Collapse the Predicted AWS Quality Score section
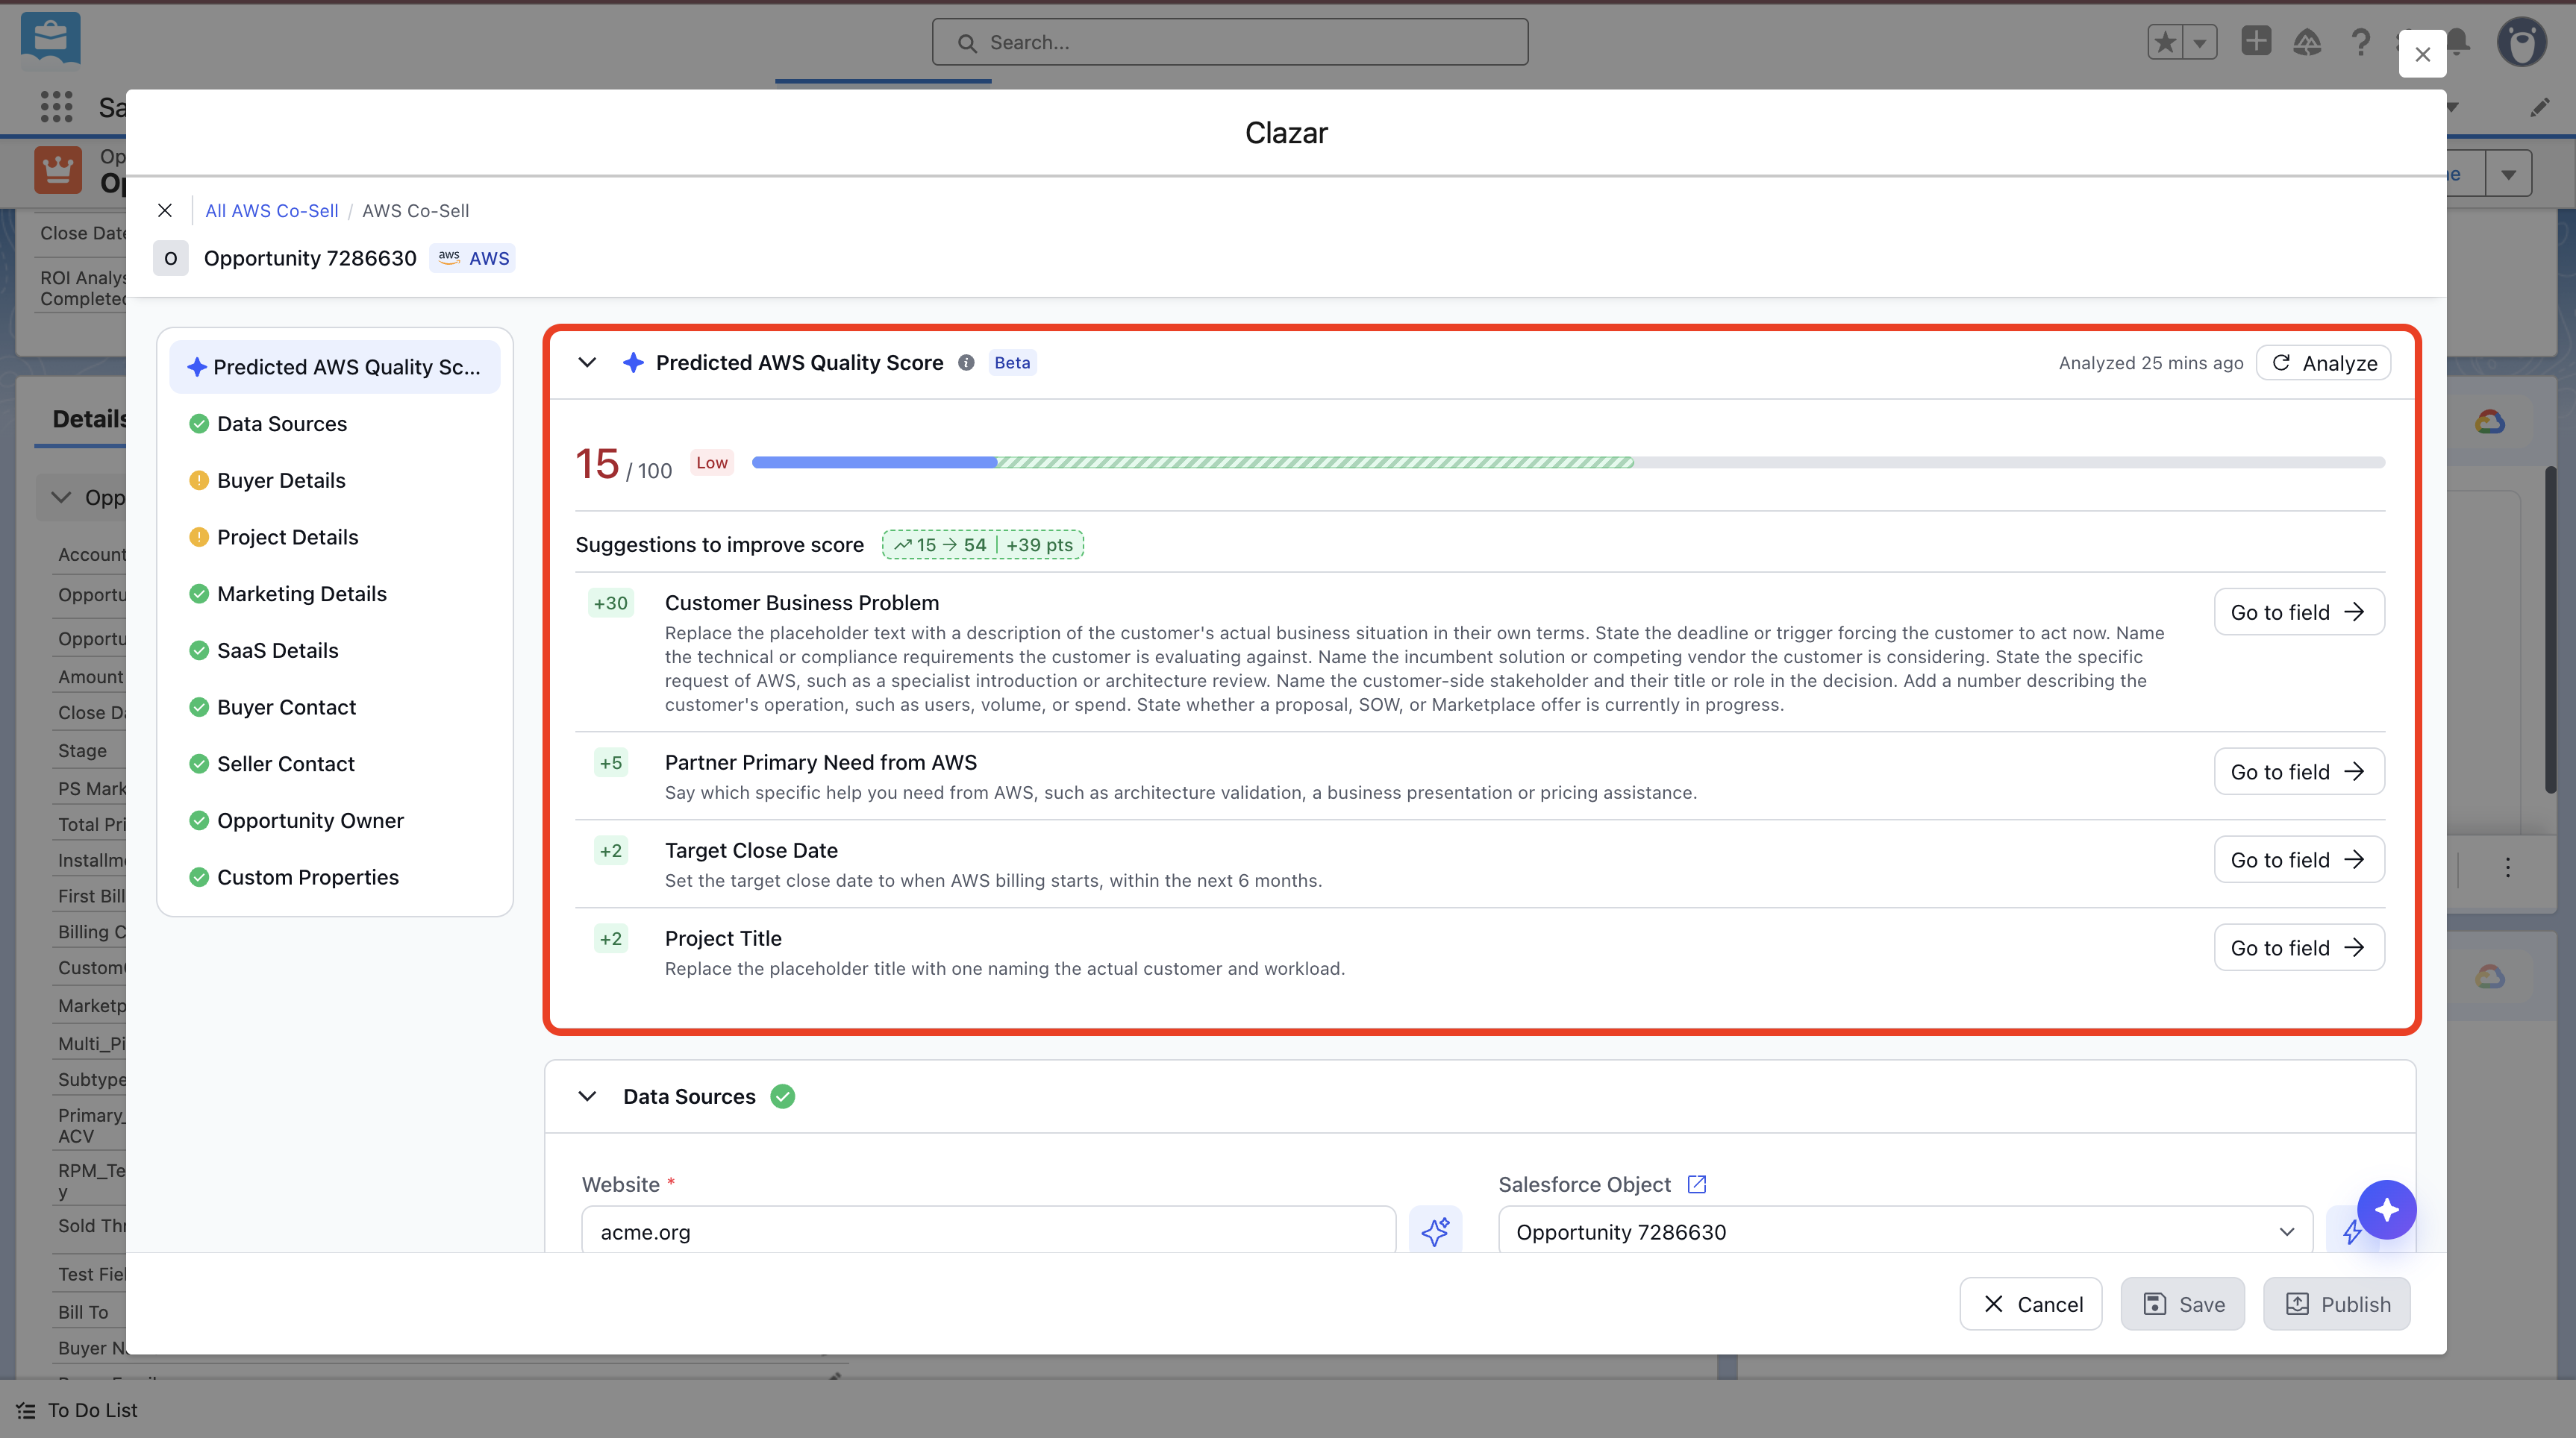Viewport: 2576px width, 1438px height. (587, 362)
